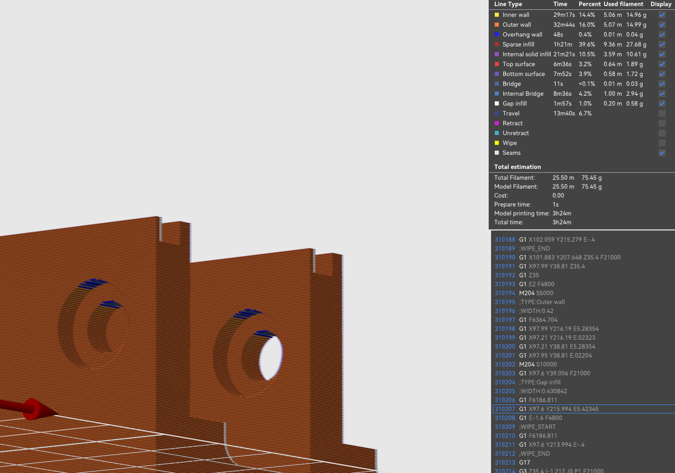Toggle Internal solid infill display checkbox
Viewport: 675px width, 473px height.
click(662, 54)
